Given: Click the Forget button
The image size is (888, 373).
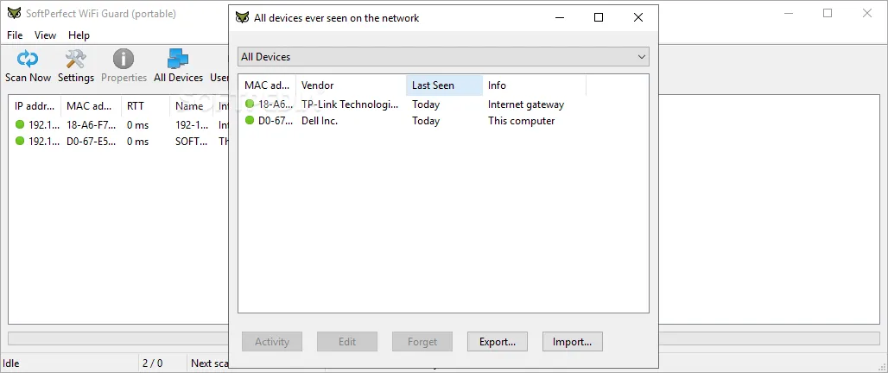Looking at the screenshot, I should pos(422,342).
